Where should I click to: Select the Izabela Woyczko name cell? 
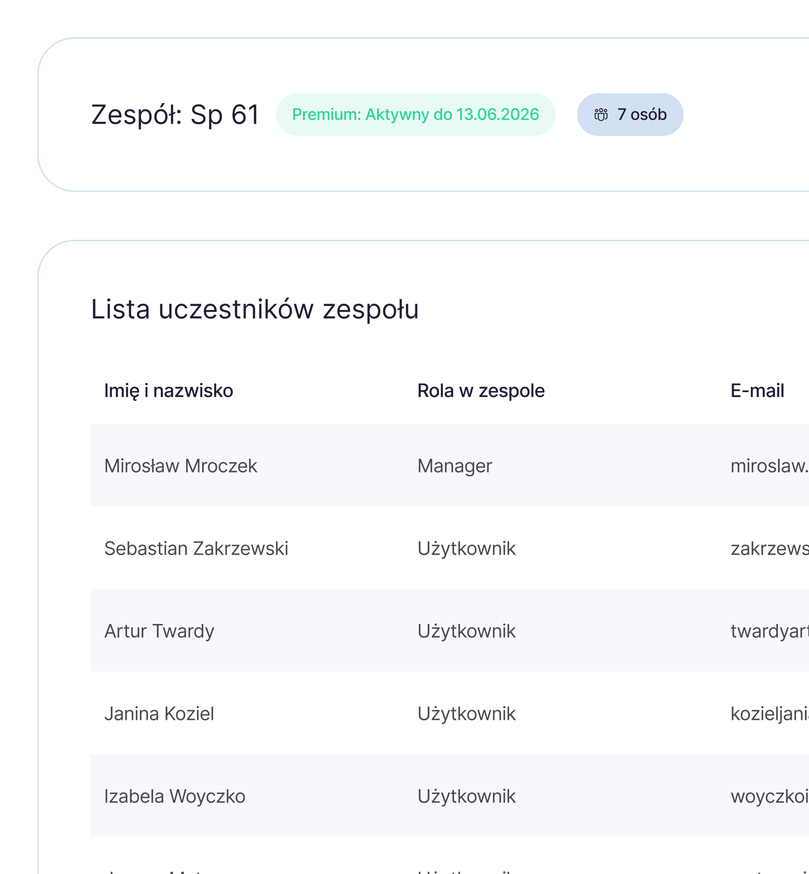coord(175,797)
